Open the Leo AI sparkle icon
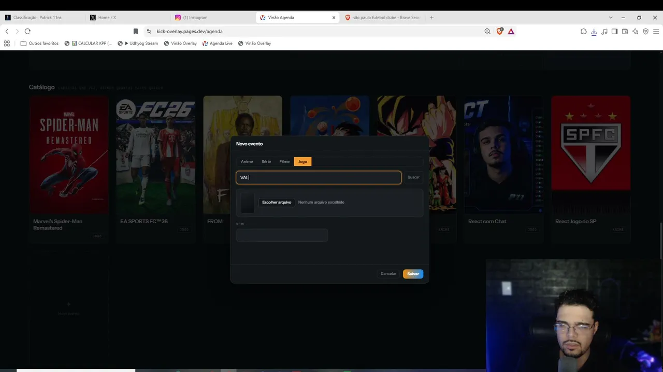Viewport: 663px width, 372px height. (x=636, y=32)
